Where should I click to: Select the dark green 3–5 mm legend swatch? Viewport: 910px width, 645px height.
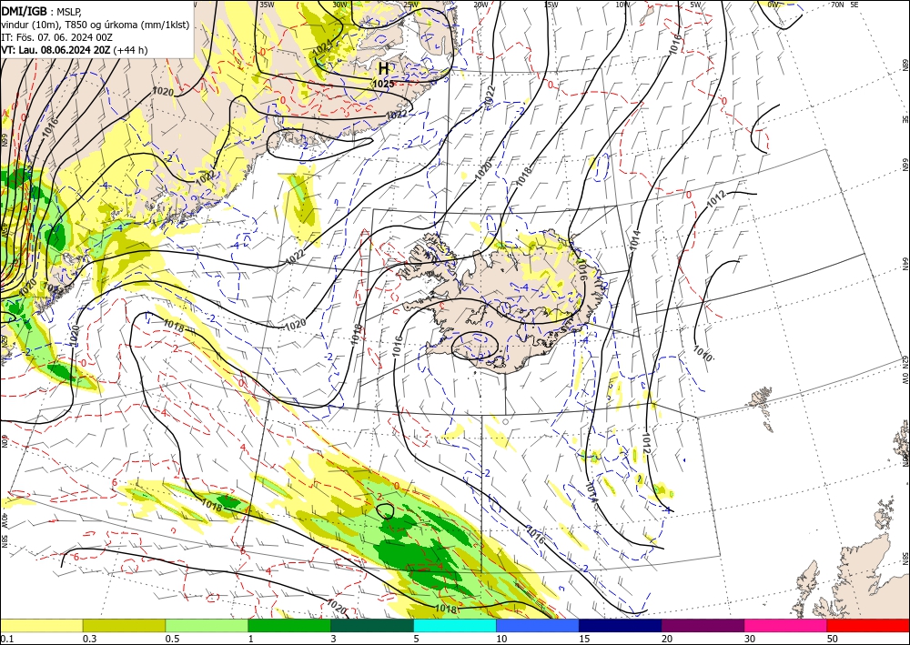tap(372, 625)
